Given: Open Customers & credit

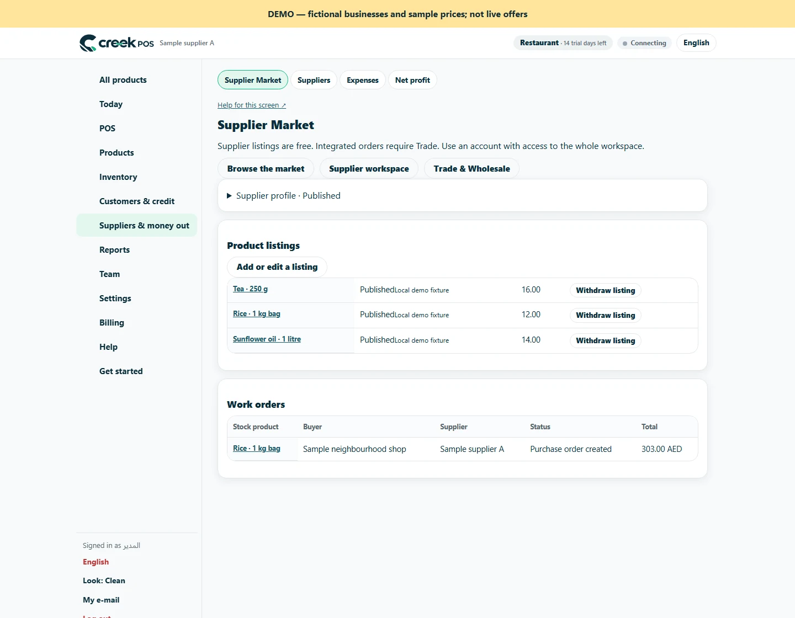Looking at the screenshot, I should coord(137,201).
